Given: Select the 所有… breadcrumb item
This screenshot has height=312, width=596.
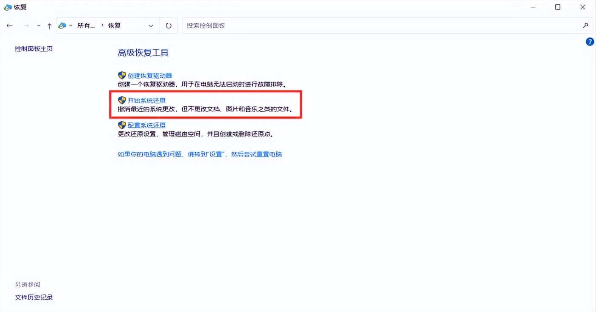Looking at the screenshot, I should tap(86, 26).
